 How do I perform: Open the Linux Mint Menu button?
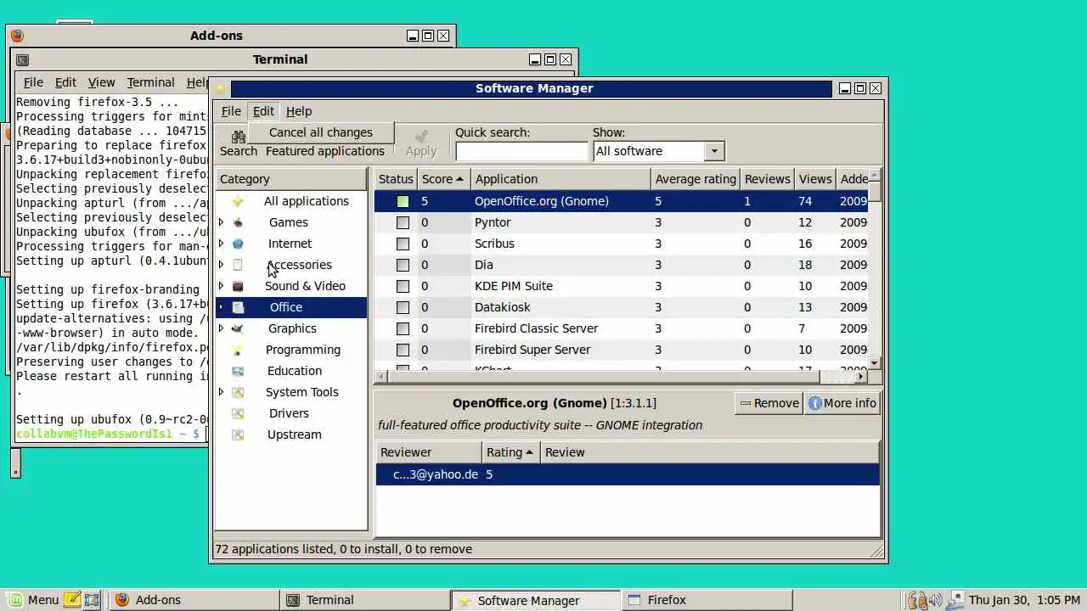(x=34, y=600)
